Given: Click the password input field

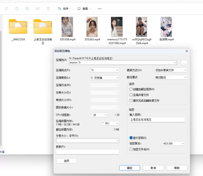Looking at the screenshot, I should click(157, 120).
